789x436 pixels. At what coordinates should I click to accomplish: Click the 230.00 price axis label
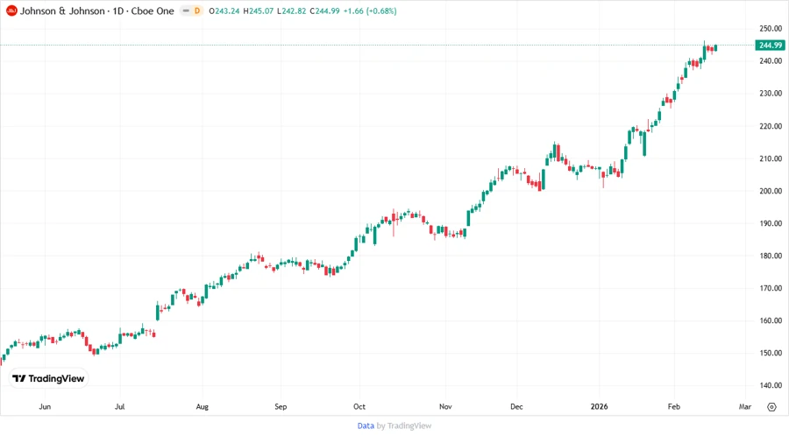click(771, 93)
